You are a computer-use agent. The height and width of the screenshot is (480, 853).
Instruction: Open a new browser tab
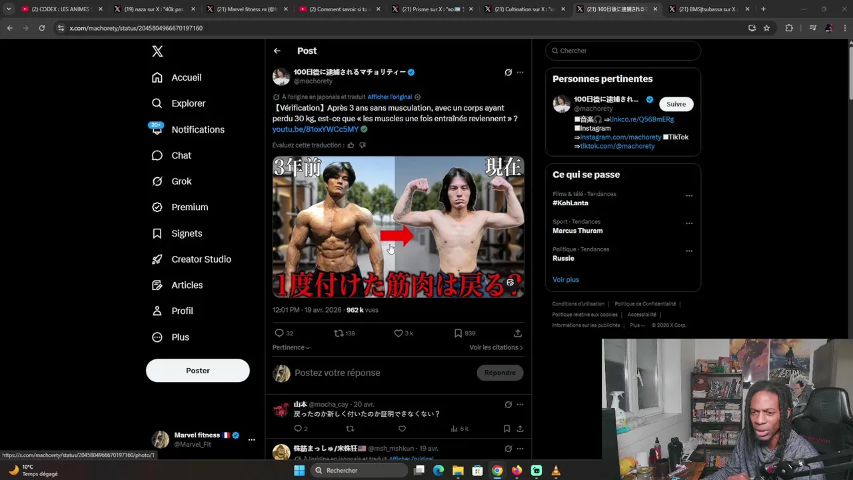pyautogui.click(x=763, y=9)
